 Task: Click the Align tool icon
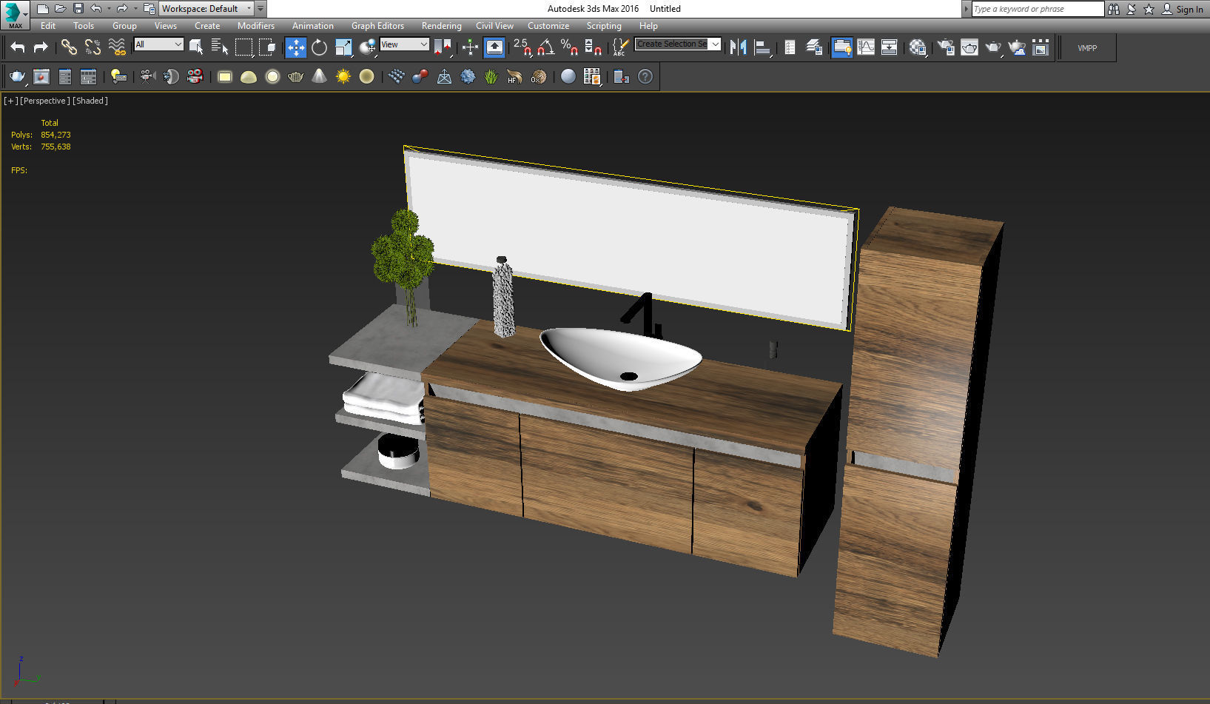click(762, 47)
